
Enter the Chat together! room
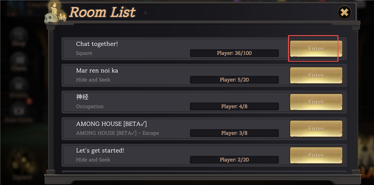[x=316, y=49]
